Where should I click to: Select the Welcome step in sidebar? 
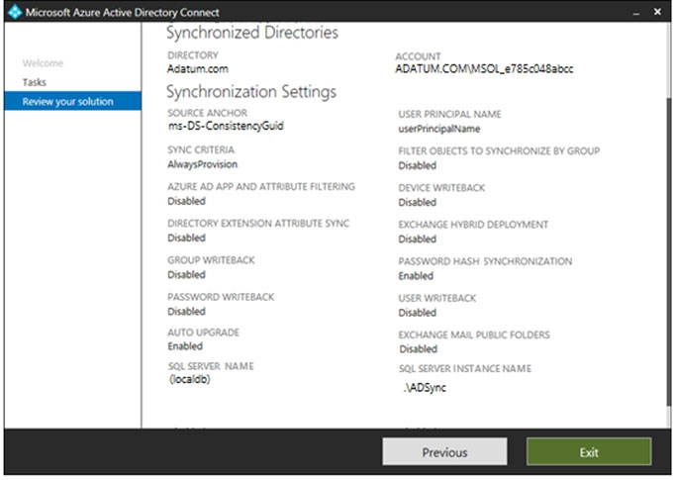pos(43,63)
